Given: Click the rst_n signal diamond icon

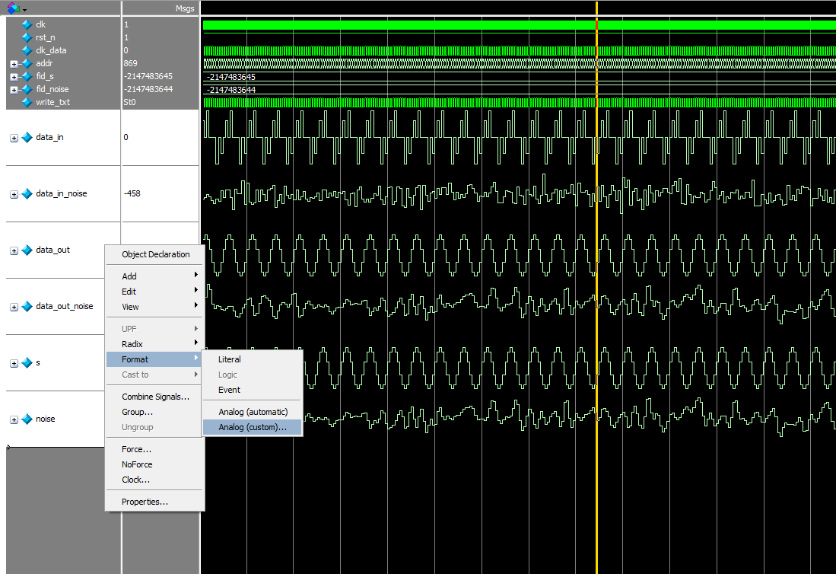Looking at the screenshot, I should coord(27,37).
